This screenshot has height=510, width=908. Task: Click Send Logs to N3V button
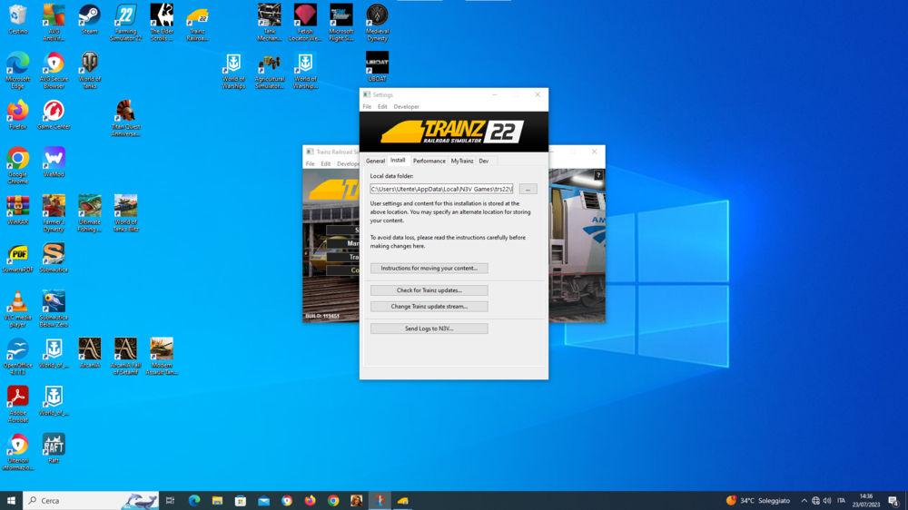point(429,329)
